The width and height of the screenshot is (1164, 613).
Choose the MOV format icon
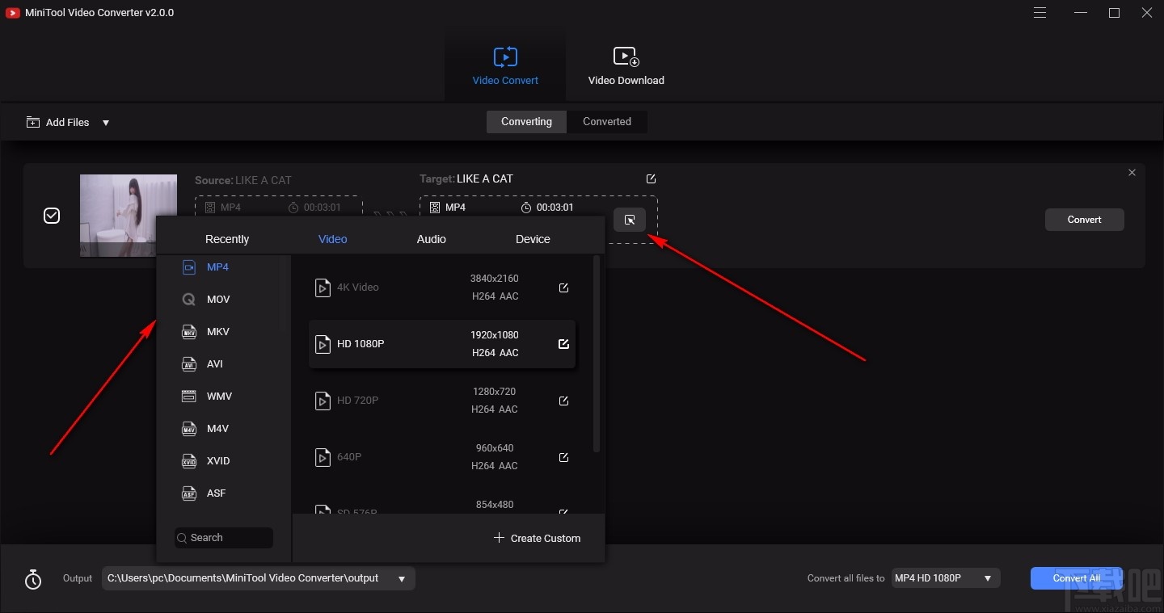[x=189, y=300]
